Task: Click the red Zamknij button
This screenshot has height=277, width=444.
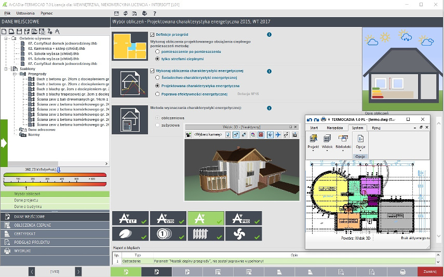Action: (x=430, y=272)
